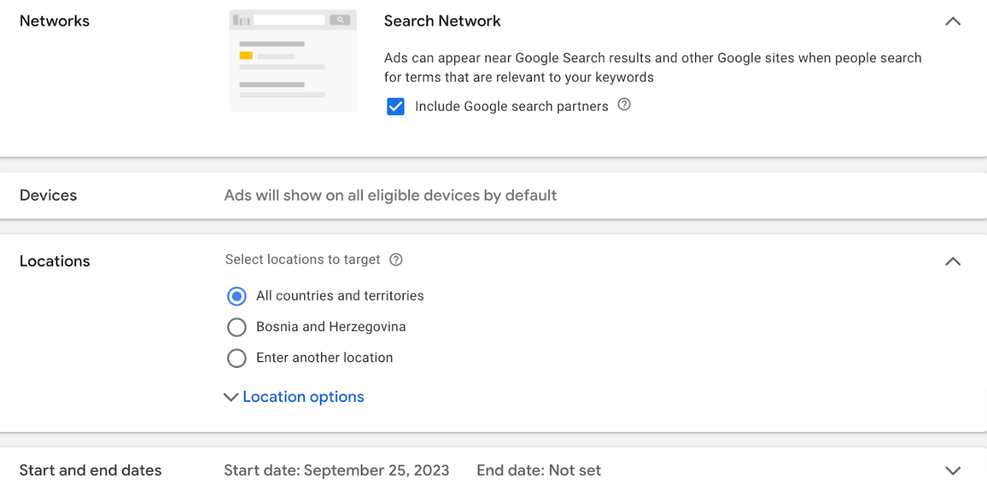Image resolution: width=987 pixels, height=490 pixels.
Task: Click the magnifying glass in the Search Network illustration
Action: tap(341, 19)
